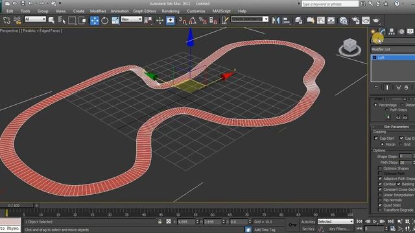Click the Mirror tool icon

[276, 20]
